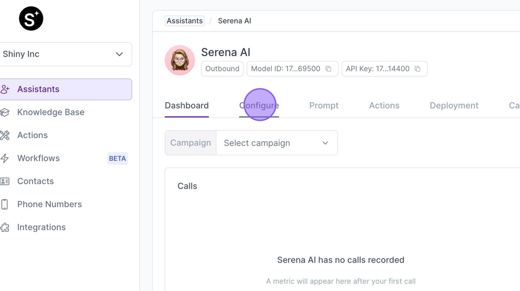This screenshot has height=291, width=520.
Task: Switch to the Prompt tab
Action: (x=324, y=106)
